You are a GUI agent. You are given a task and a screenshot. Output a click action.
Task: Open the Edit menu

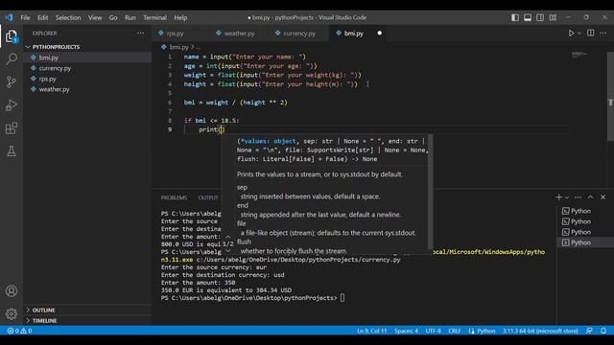(42, 17)
